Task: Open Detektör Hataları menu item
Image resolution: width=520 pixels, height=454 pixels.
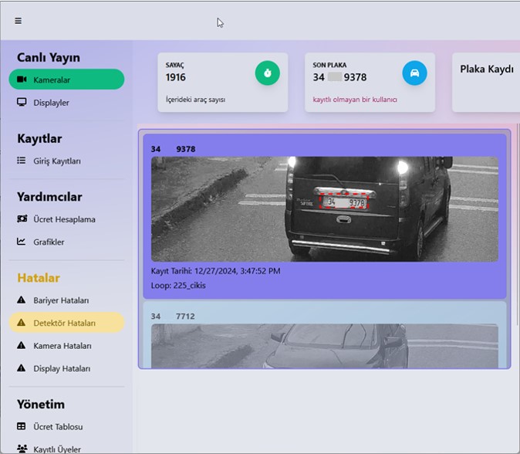Action: [x=65, y=323]
